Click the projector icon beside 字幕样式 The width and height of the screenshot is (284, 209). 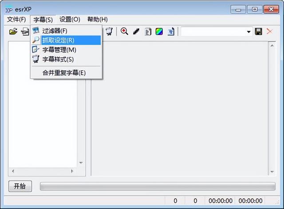(x=35, y=59)
